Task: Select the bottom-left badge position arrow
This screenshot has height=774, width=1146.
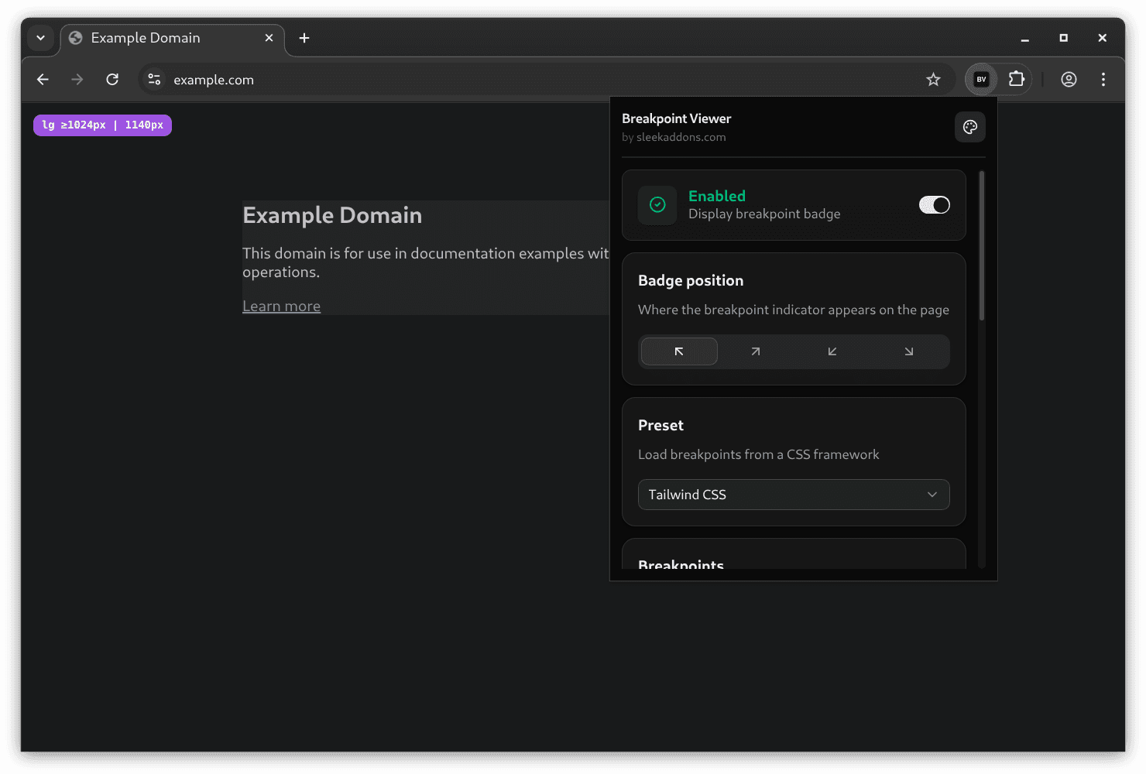Action: (x=832, y=351)
